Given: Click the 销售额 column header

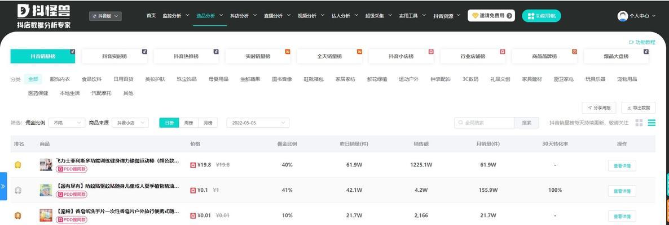Looking at the screenshot, I should (x=421, y=144).
